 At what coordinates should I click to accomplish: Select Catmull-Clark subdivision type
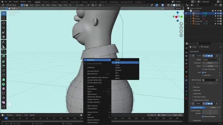point(198,107)
